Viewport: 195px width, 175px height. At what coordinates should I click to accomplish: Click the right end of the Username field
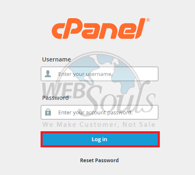154,74
